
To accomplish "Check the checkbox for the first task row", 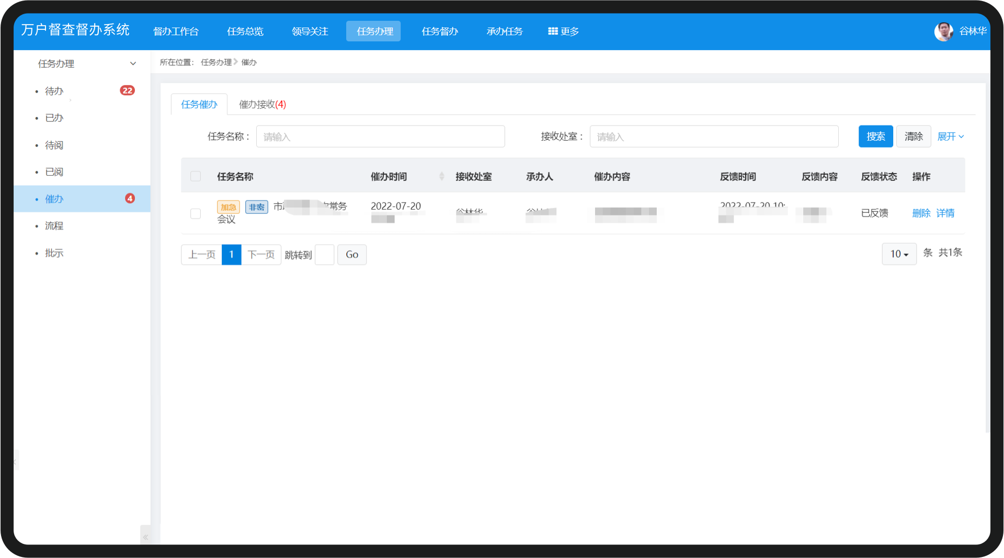I will coord(196,213).
